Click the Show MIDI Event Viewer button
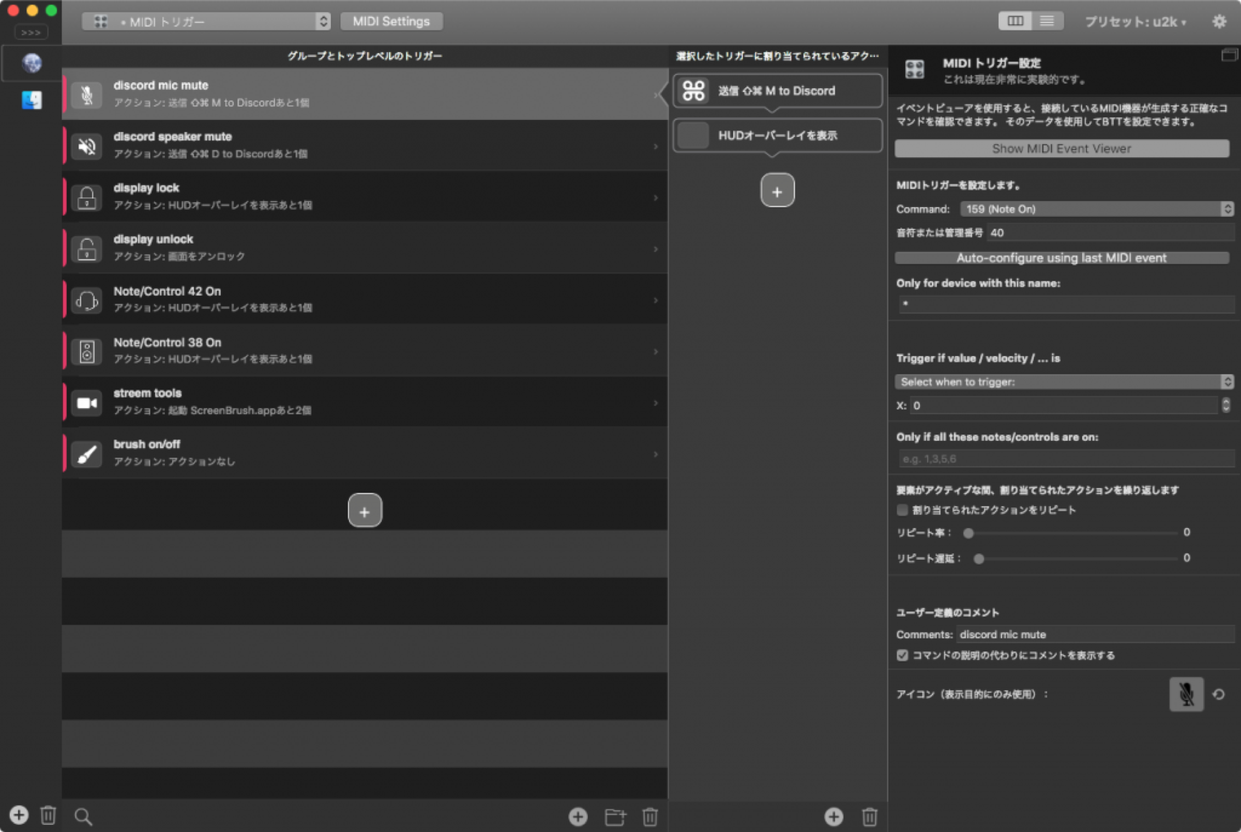This screenshot has width=1241, height=832. coord(1062,149)
